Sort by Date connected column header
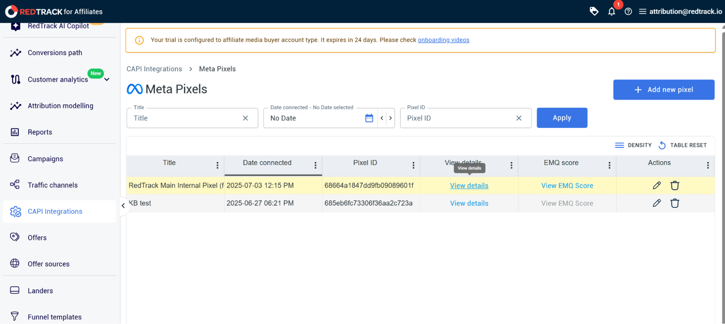 tap(267, 163)
